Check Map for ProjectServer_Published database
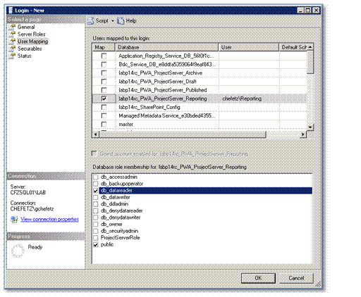Image resolution: width=361 pixels, height=297 pixels. coord(104,90)
